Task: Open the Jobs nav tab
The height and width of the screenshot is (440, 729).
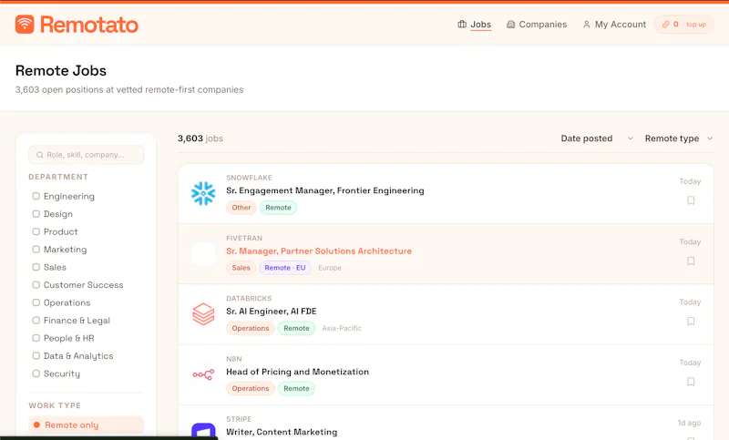Action: (474, 25)
